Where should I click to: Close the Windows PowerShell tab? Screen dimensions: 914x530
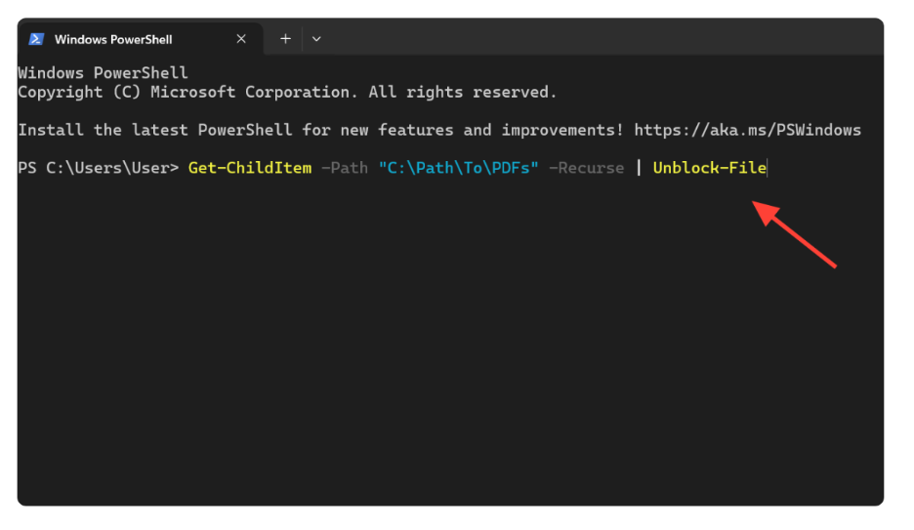click(x=241, y=39)
